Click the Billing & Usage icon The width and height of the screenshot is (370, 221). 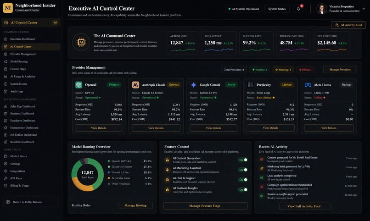pyautogui.click(x=6, y=186)
